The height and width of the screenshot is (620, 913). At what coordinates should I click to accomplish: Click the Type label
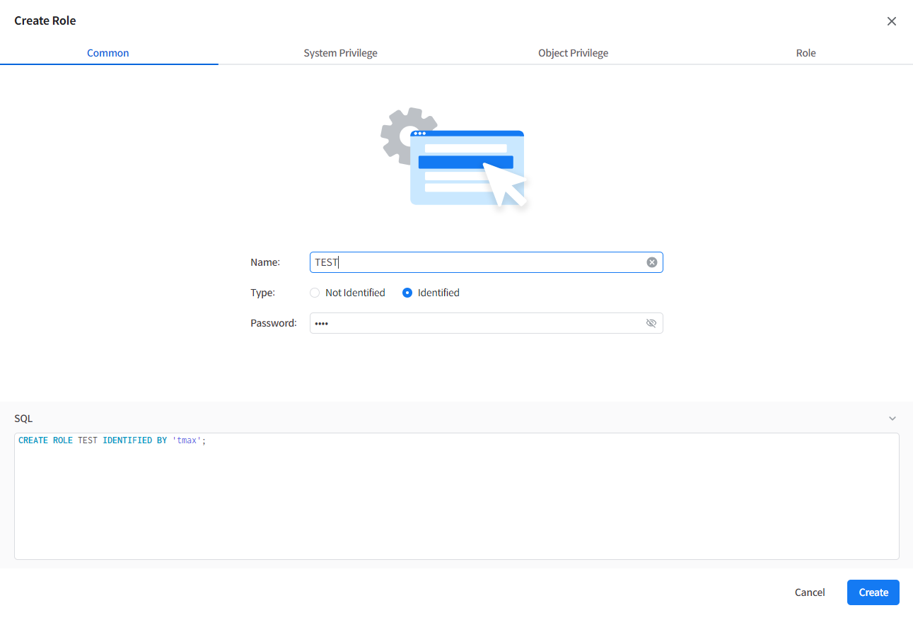[262, 293]
